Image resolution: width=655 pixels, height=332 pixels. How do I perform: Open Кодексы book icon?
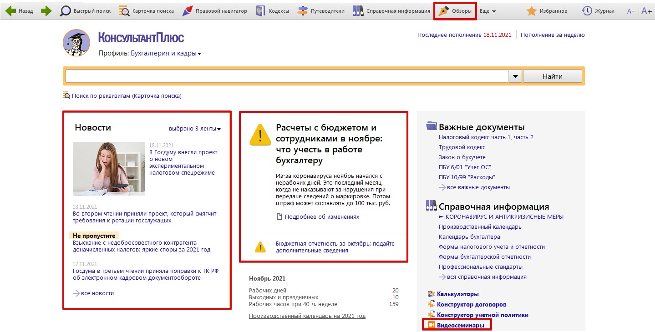261,11
